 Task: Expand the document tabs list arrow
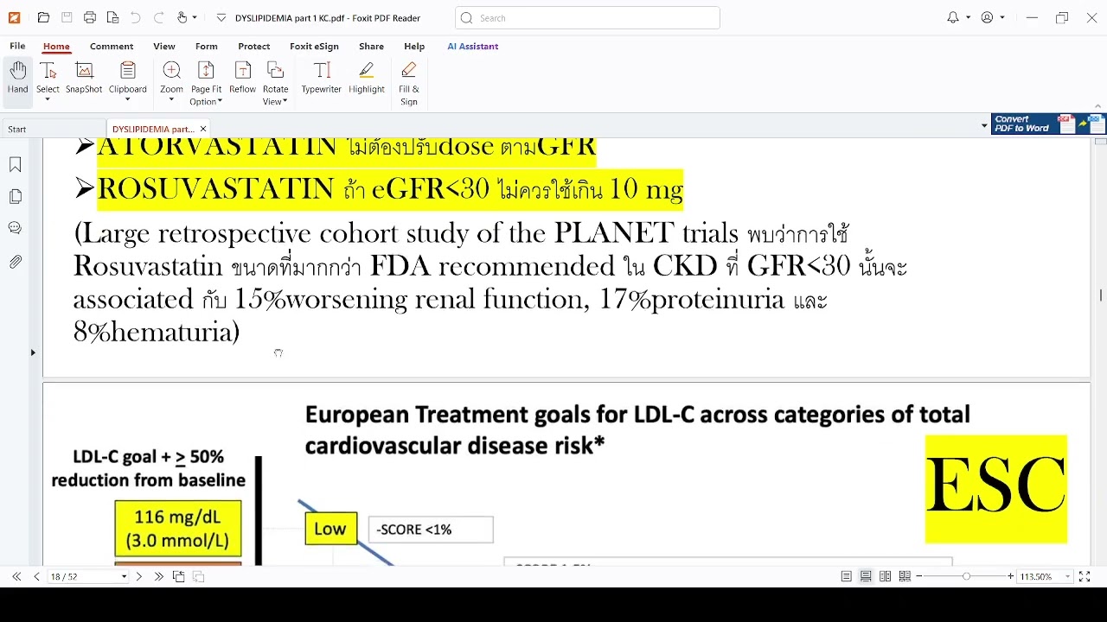pos(984,126)
